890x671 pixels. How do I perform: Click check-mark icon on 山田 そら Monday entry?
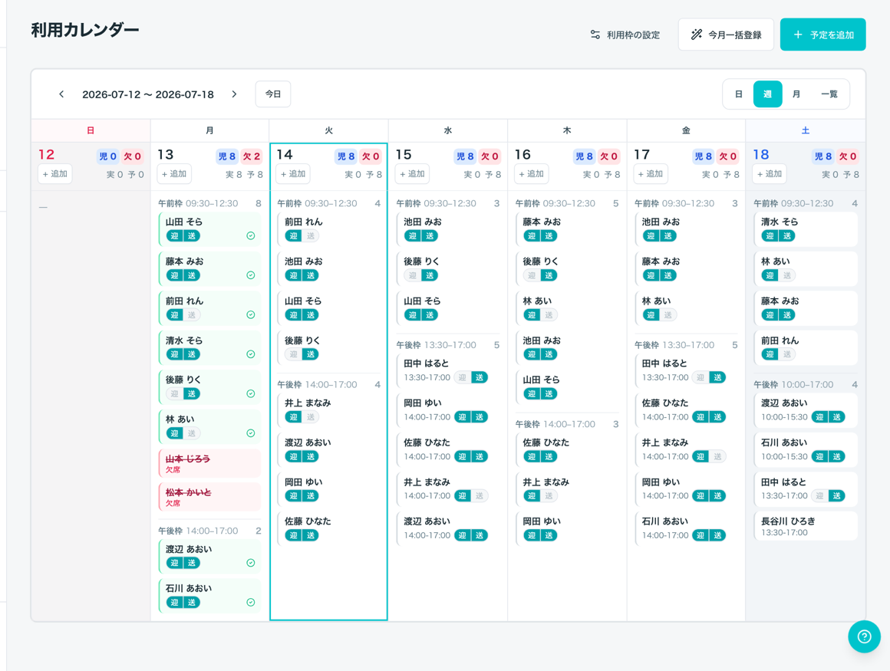coord(250,236)
